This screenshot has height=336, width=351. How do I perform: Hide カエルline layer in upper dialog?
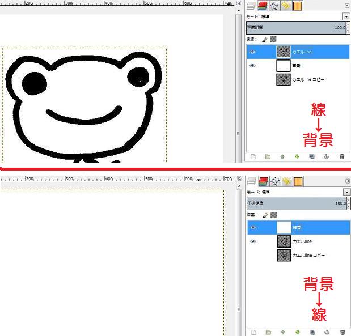click(x=252, y=52)
